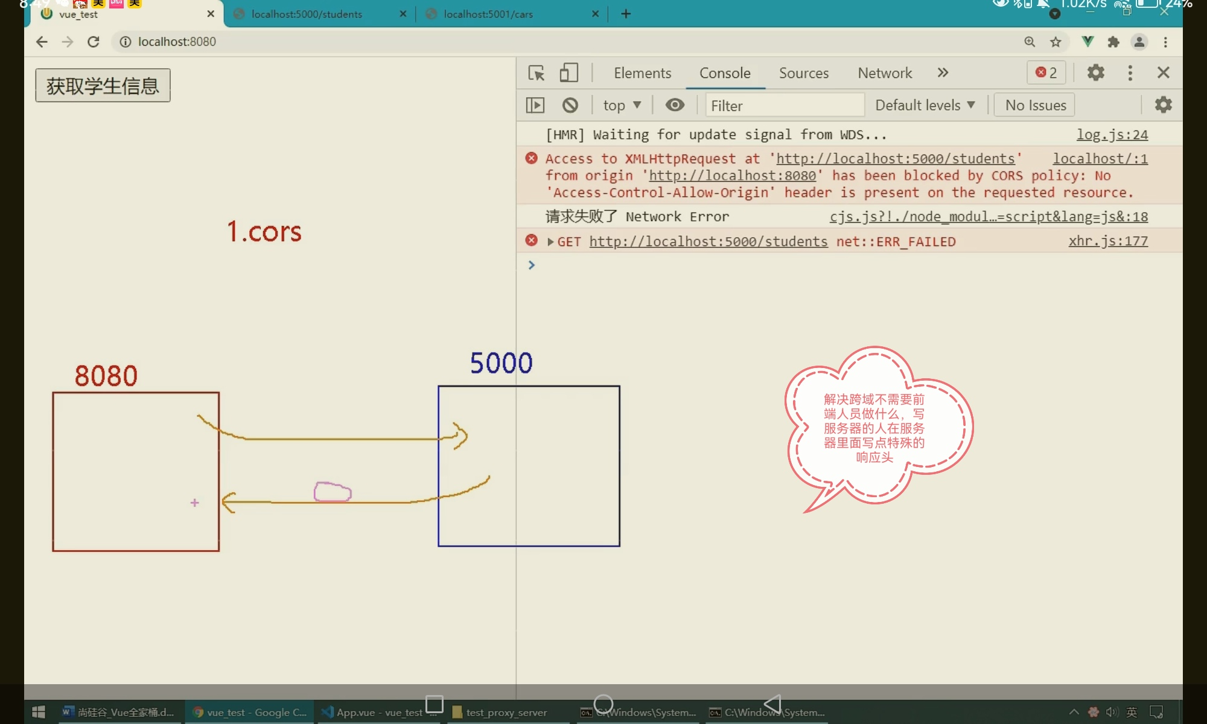Switch to the Network tab
The height and width of the screenshot is (724, 1207).
pos(885,73)
